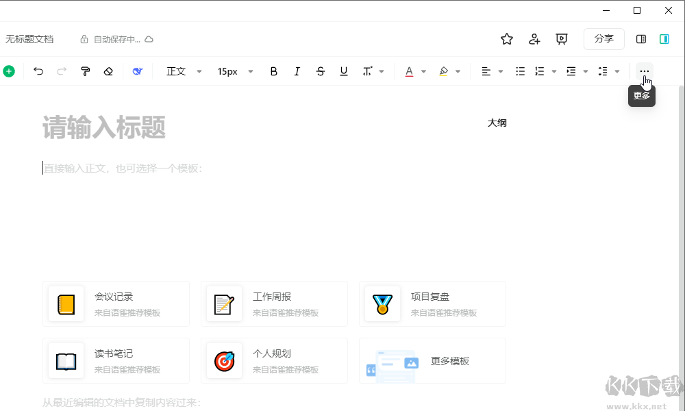Click the clear formatting icon
The width and height of the screenshot is (685, 411).
108,71
